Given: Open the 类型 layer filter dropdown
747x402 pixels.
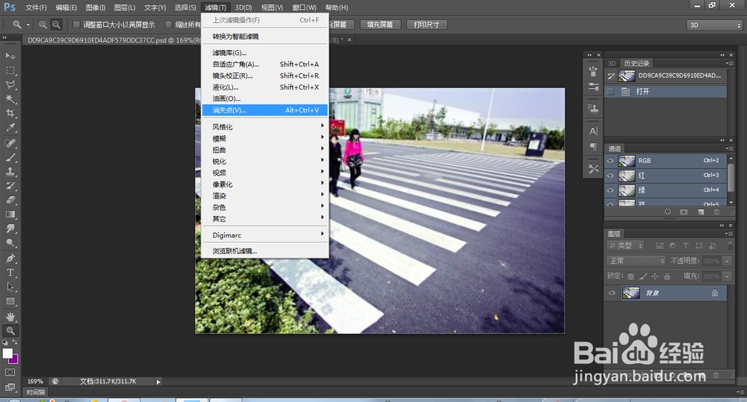Looking at the screenshot, I should tap(626, 246).
